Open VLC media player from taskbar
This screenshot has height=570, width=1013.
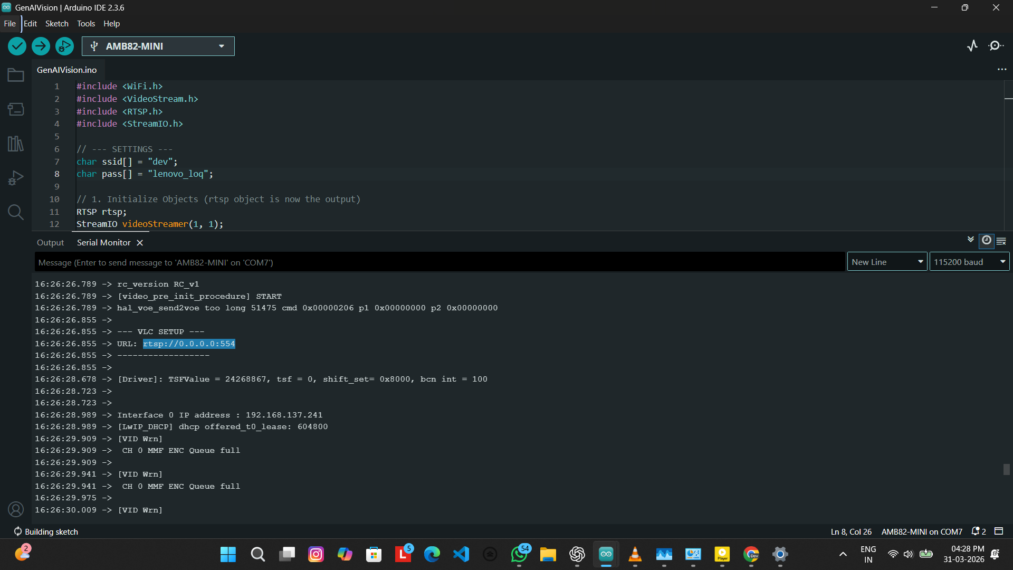(x=635, y=554)
